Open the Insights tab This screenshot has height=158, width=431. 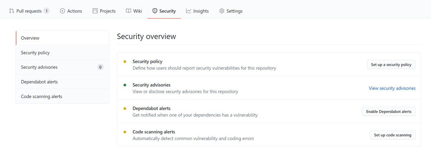click(197, 11)
